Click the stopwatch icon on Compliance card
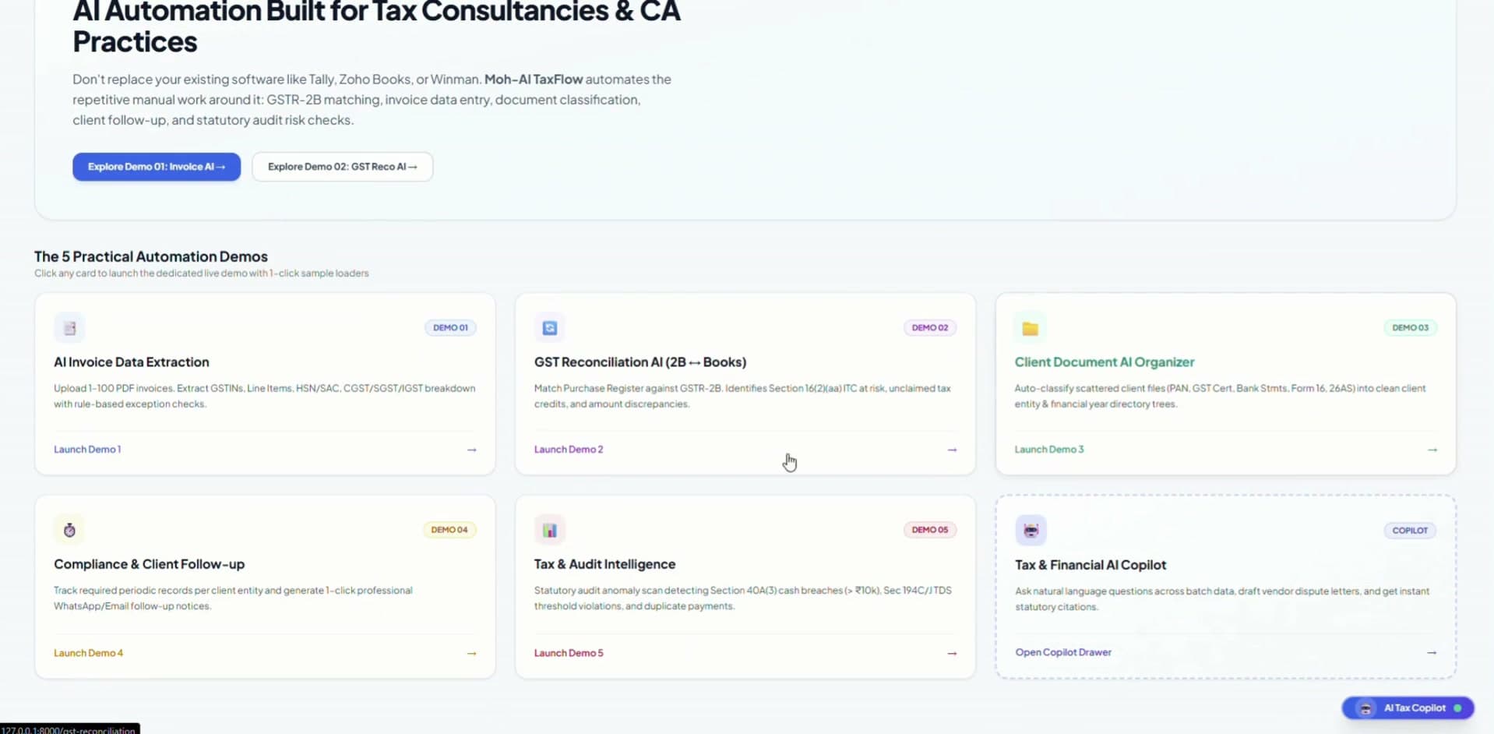Image resolution: width=1494 pixels, height=734 pixels. pyautogui.click(x=69, y=530)
